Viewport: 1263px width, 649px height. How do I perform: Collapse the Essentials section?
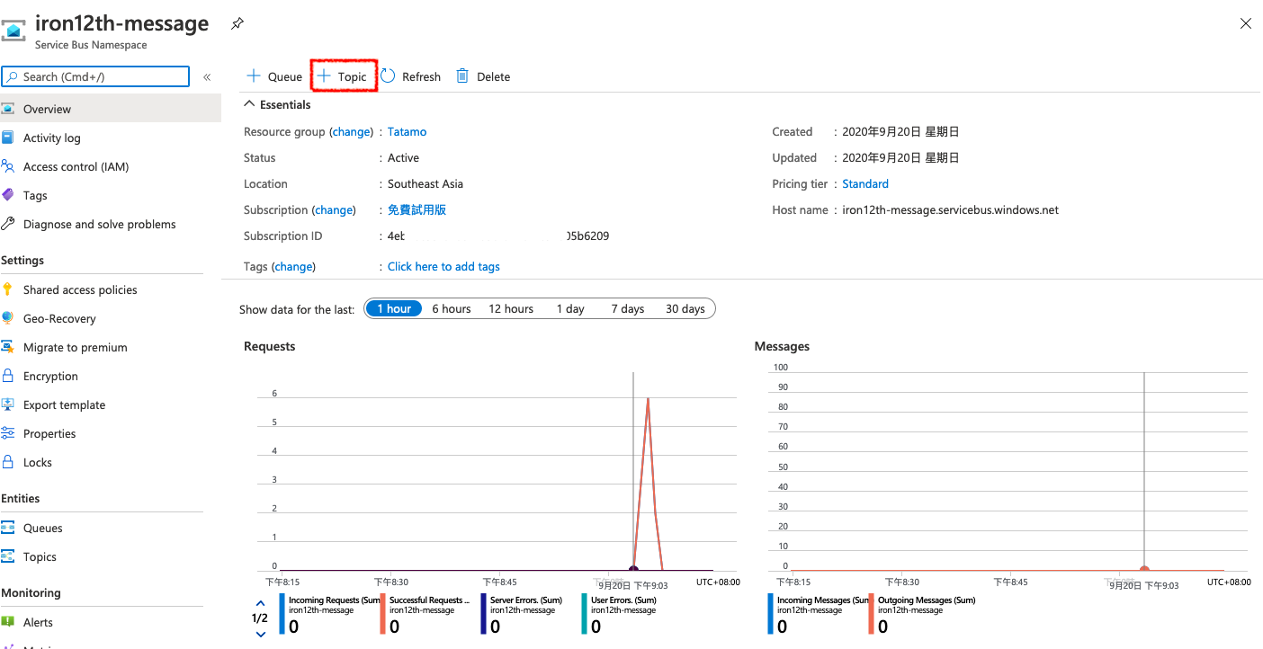coord(250,104)
